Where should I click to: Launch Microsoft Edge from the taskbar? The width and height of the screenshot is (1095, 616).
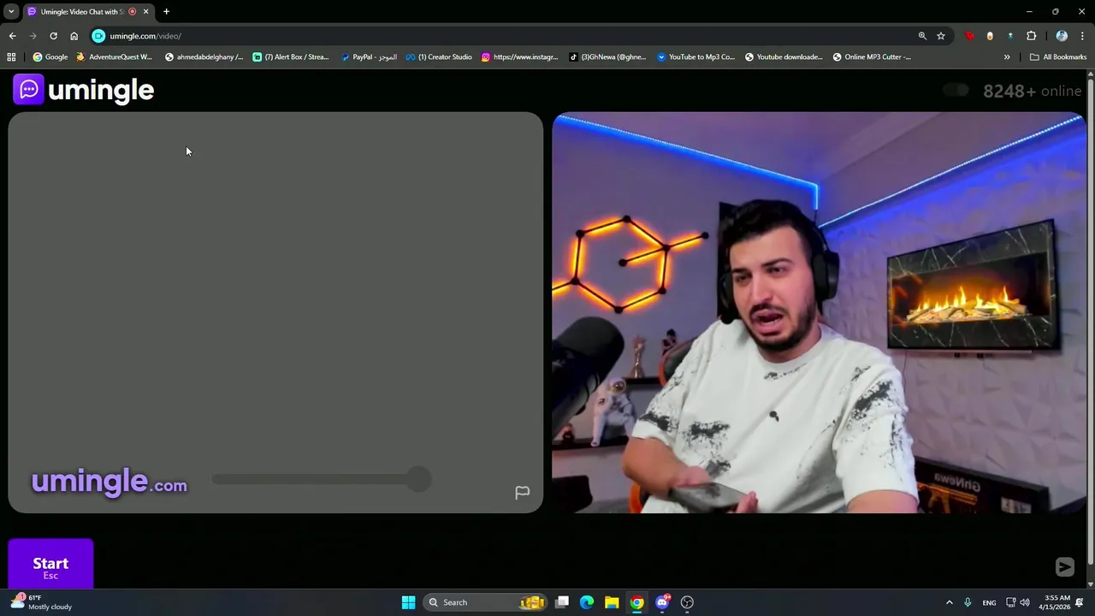click(587, 602)
